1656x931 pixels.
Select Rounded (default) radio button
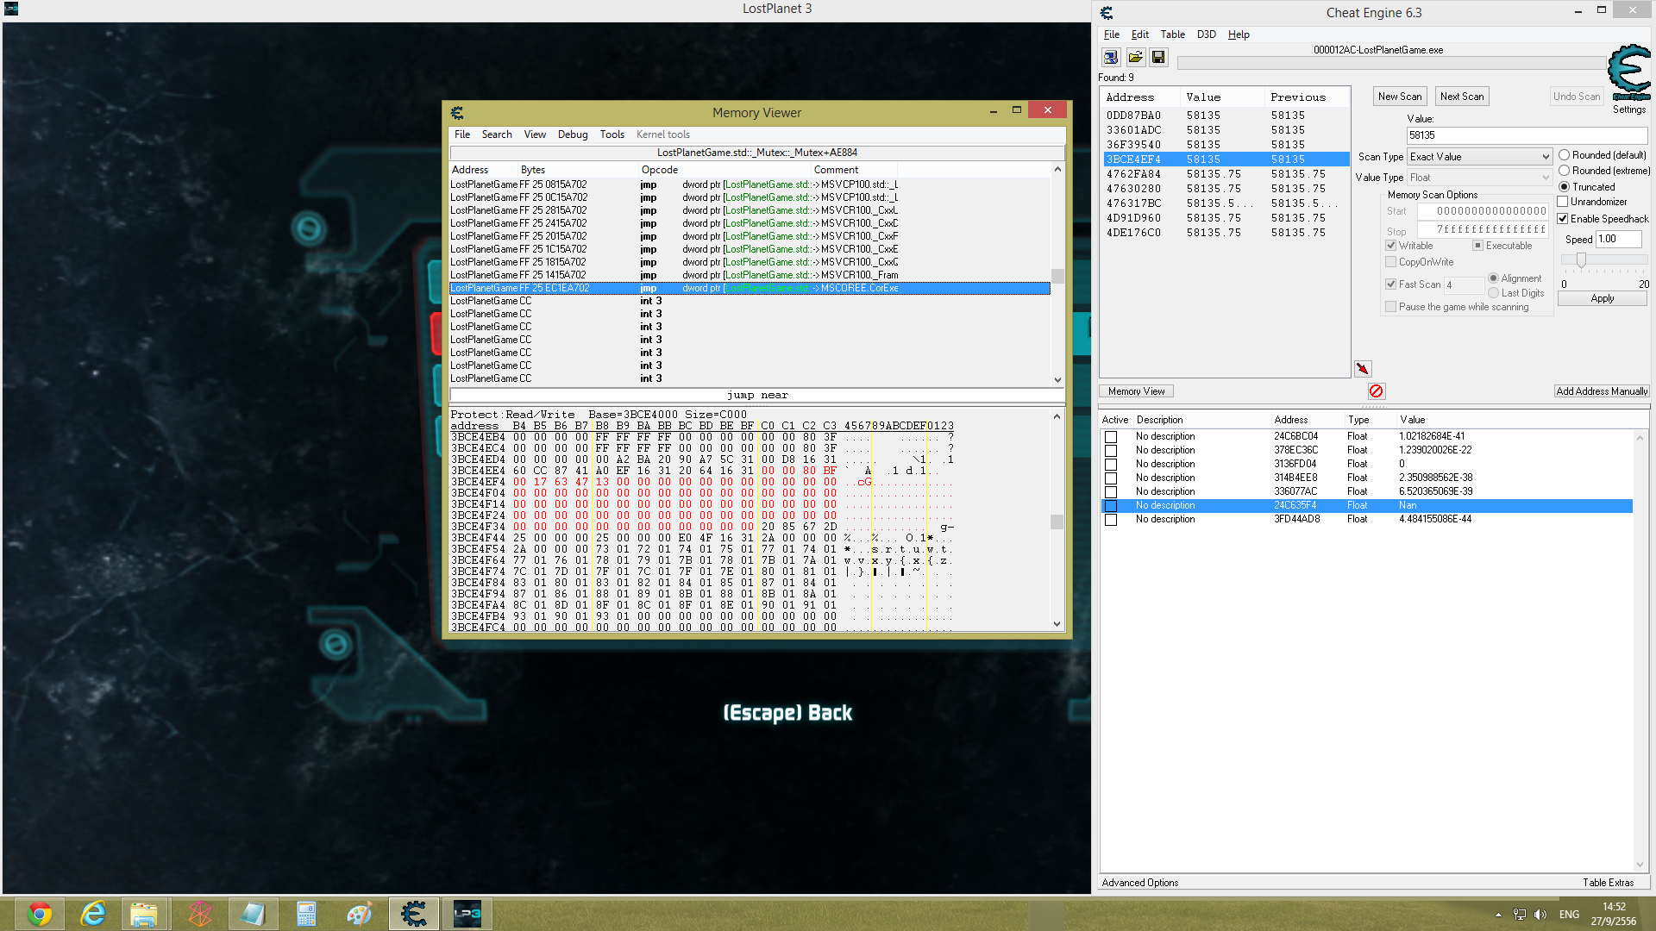coord(1564,155)
